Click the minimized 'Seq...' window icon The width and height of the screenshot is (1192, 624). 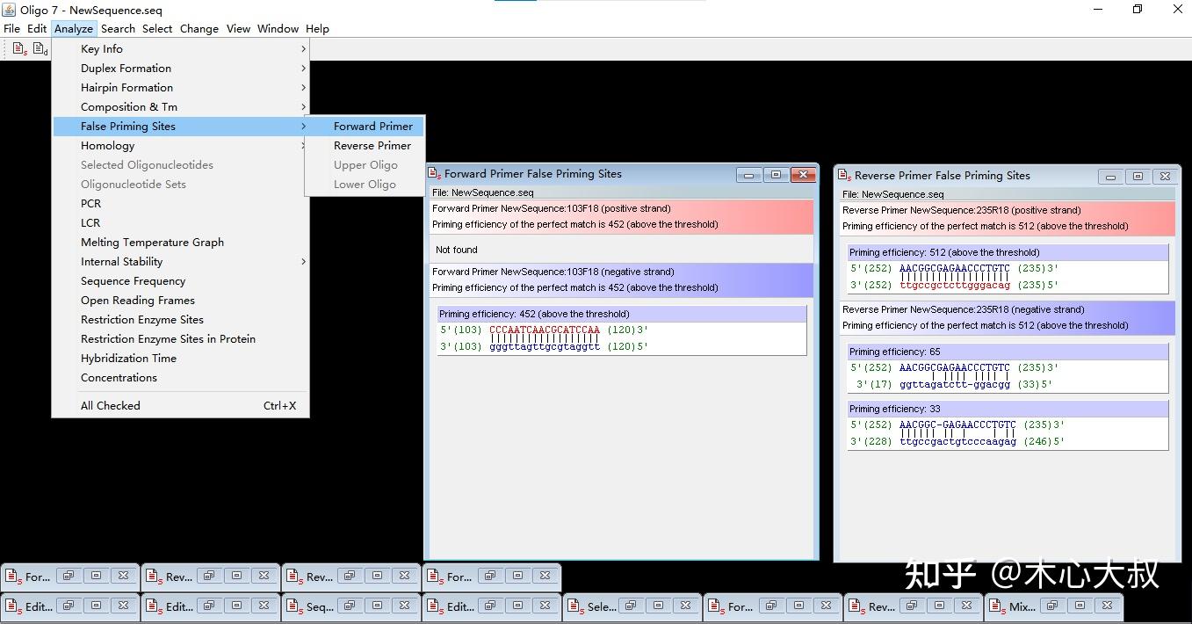[x=293, y=606]
